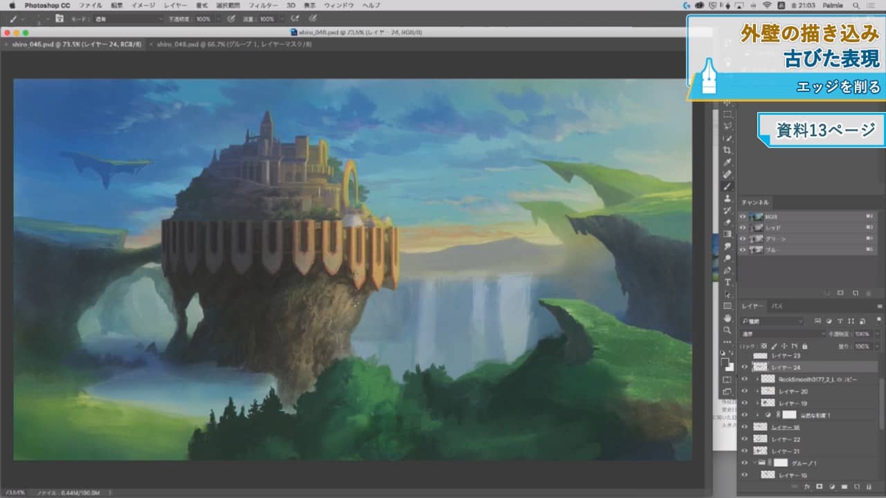The image size is (886, 498).
Task: Select the Quick Selection tool
Action: pos(727,138)
